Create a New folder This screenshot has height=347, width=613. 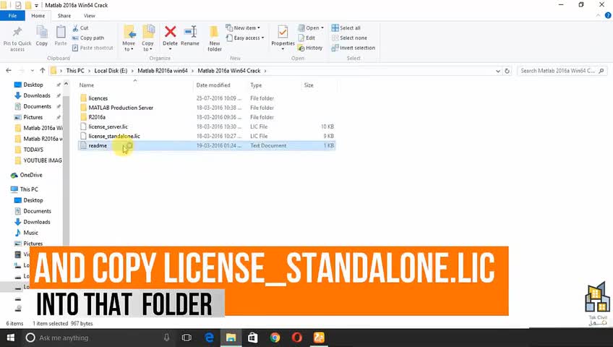coord(215,38)
